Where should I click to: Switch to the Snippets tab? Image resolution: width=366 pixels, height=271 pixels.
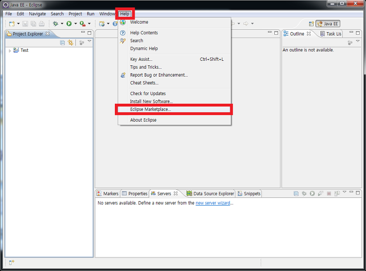click(249, 194)
